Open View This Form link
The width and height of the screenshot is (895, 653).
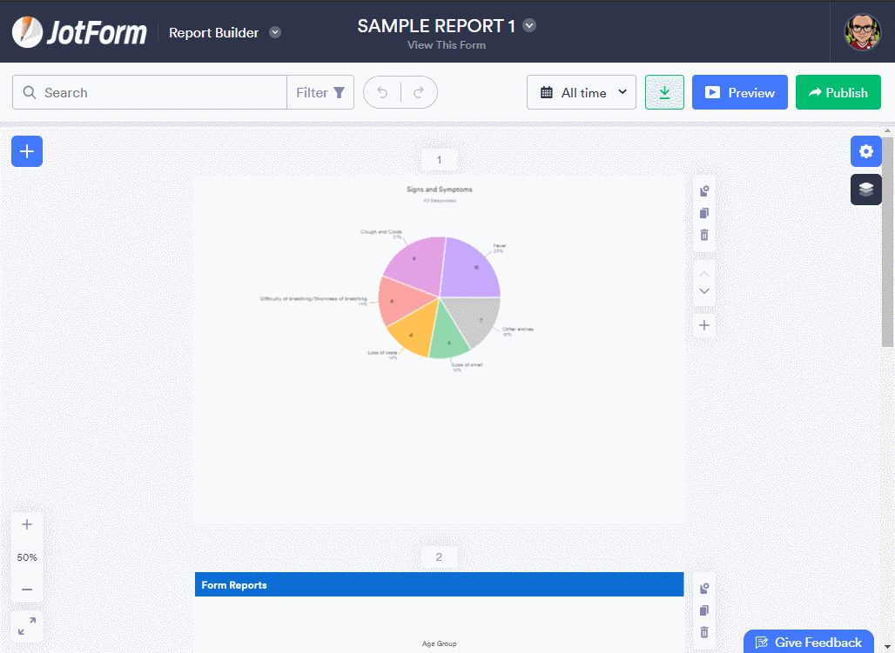pyautogui.click(x=447, y=45)
